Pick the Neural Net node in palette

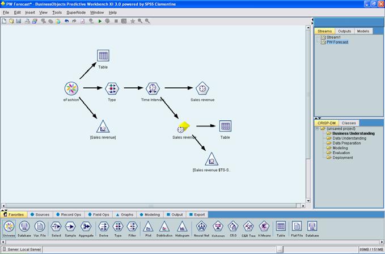click(201, 228)
